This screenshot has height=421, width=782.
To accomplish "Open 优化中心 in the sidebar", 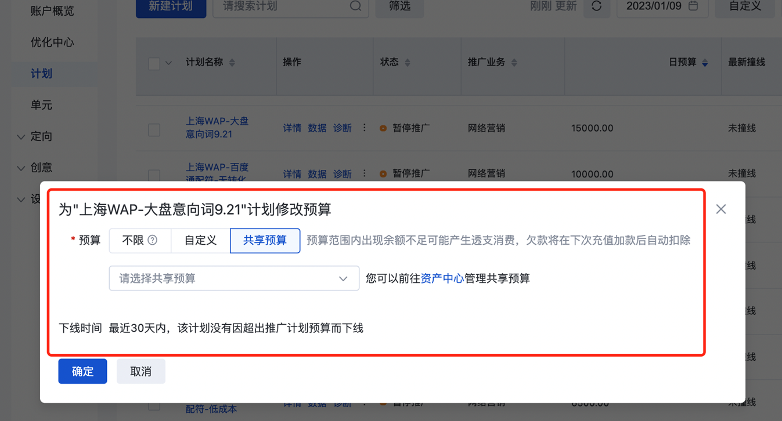I will (52, 42).
